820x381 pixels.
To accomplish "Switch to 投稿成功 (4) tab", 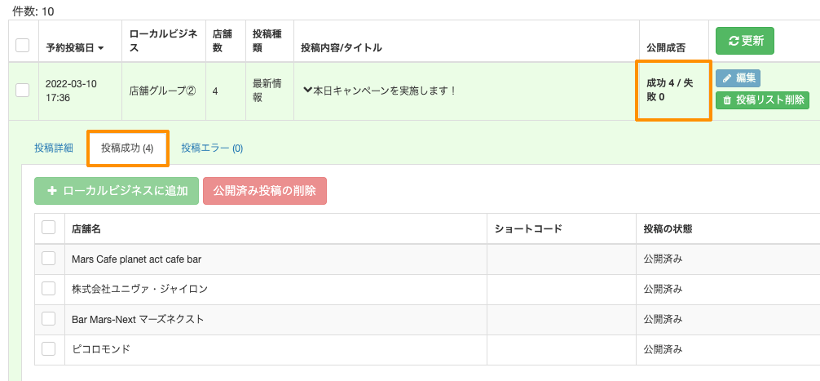I will click(127, 148).
